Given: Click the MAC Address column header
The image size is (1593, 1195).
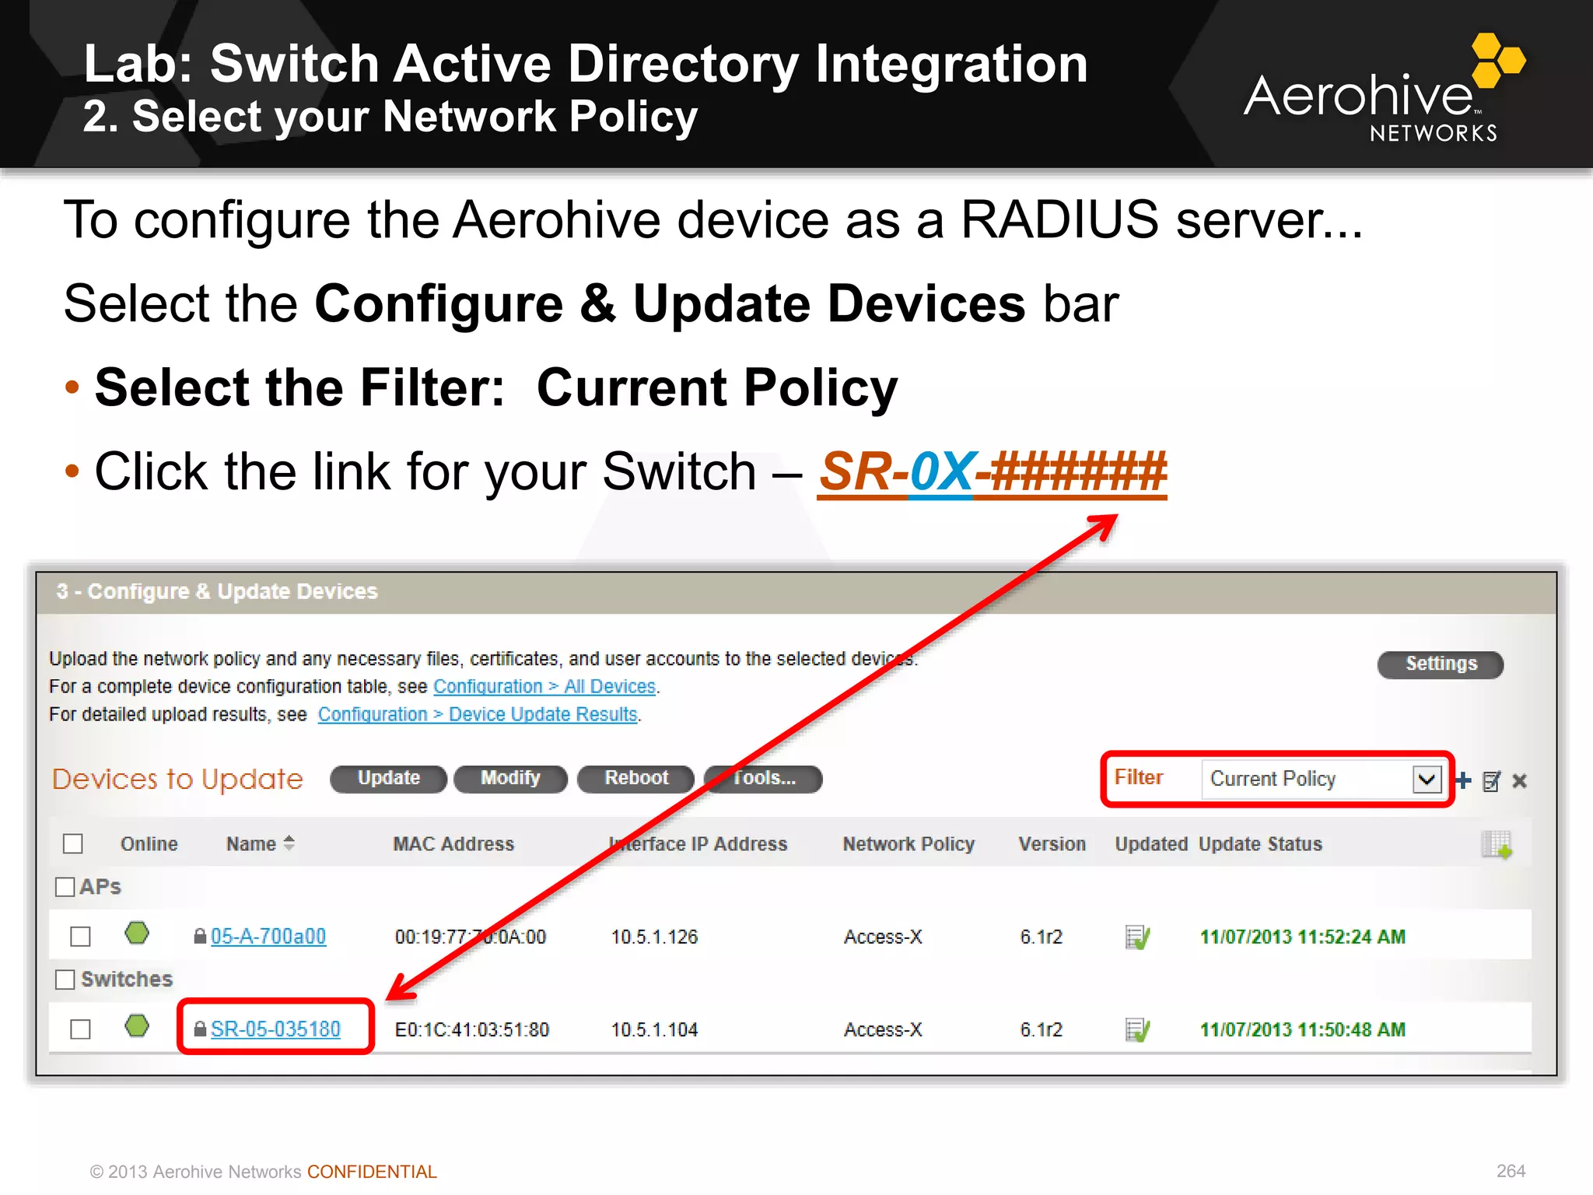Looking at the screenshot, I should click(453, 844).
